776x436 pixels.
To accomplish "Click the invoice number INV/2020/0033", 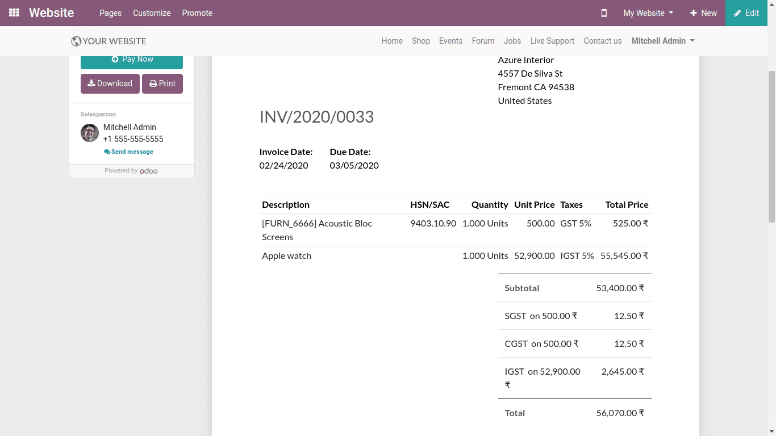I will coord(316,117).
